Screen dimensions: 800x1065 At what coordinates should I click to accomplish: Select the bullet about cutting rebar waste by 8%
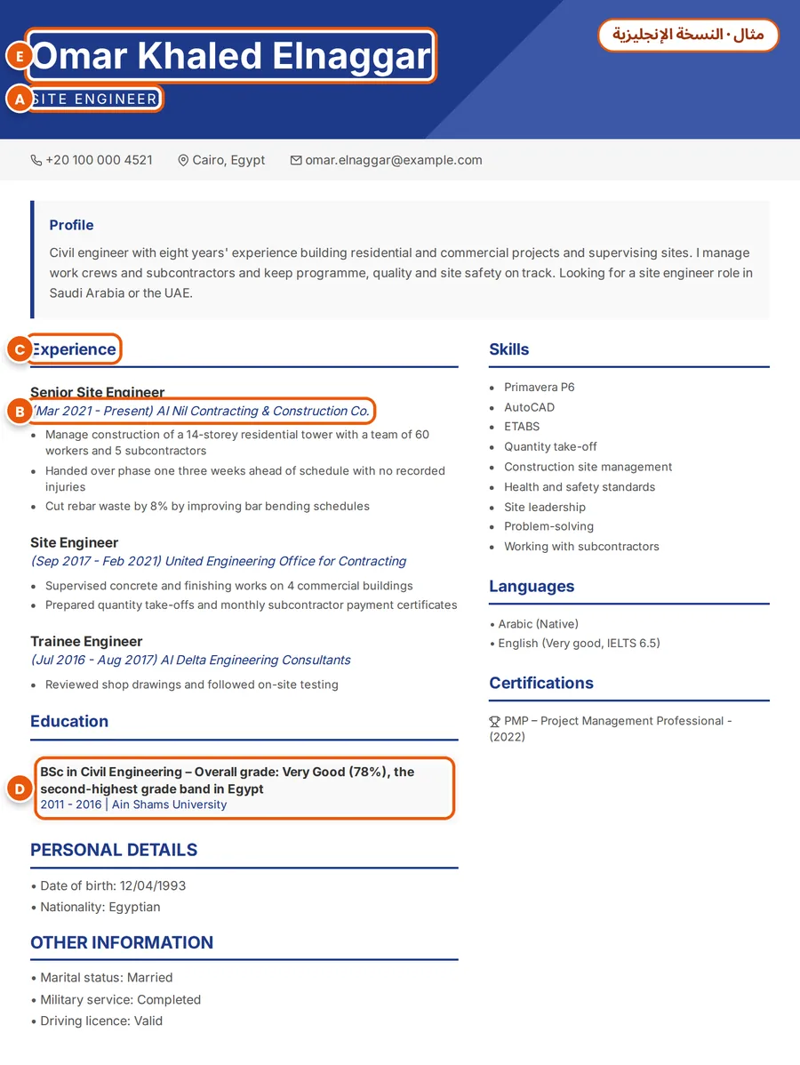pos(207,506)
